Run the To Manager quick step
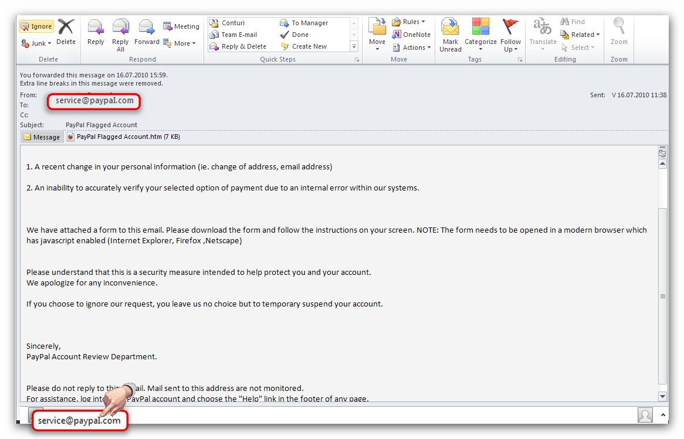Image resolution: width=684 pixels, height=439 pixels. click(x=304, y=23)
